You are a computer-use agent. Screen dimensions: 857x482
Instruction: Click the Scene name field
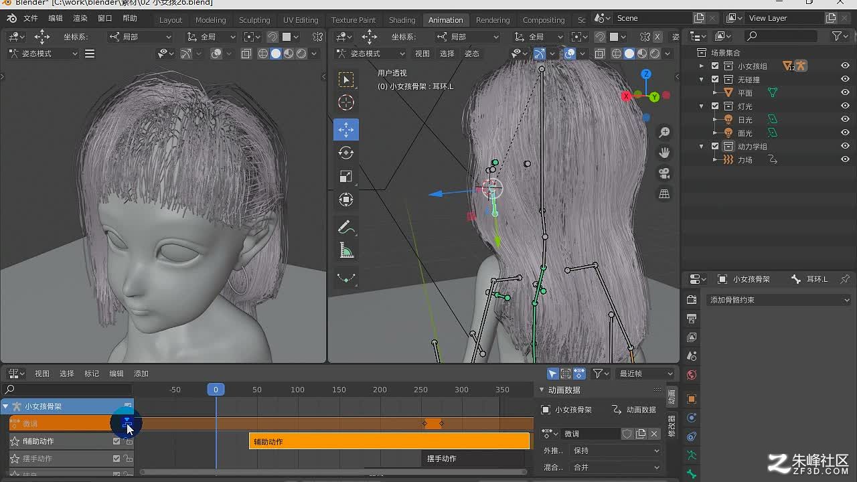click(x=653, y=18)
